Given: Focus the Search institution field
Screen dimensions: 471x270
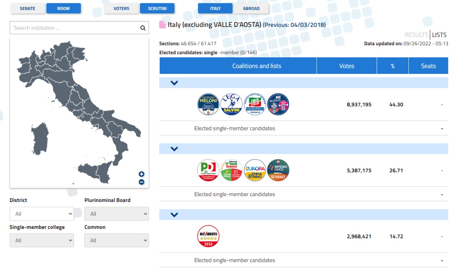Looking at the screenshot, I should click(79, 28).
